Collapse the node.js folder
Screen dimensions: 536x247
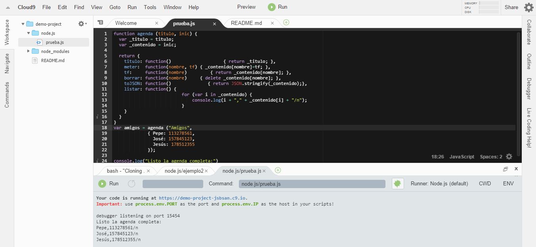pos(29,33)
